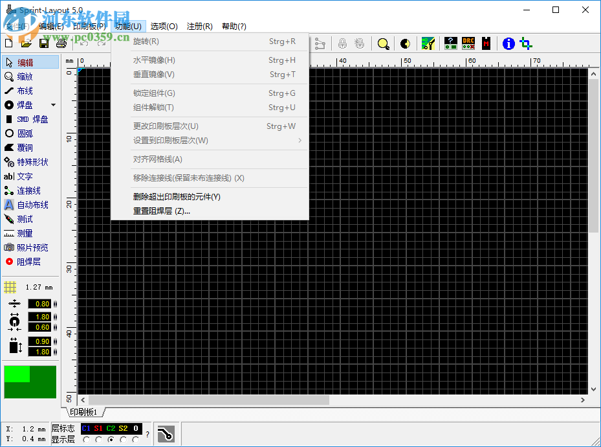601x447 pixels.
Task: Expand the 焊盘 pad shape dropdown arrow
Action: point(53,105)
